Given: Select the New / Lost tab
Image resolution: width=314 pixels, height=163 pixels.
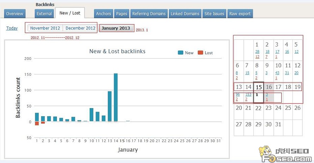Looking at the screenshot, I should 70,13.
